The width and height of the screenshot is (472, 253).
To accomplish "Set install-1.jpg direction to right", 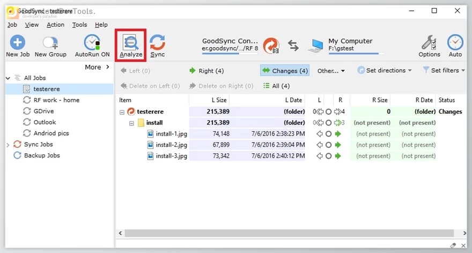I will (x=338, y=134).
